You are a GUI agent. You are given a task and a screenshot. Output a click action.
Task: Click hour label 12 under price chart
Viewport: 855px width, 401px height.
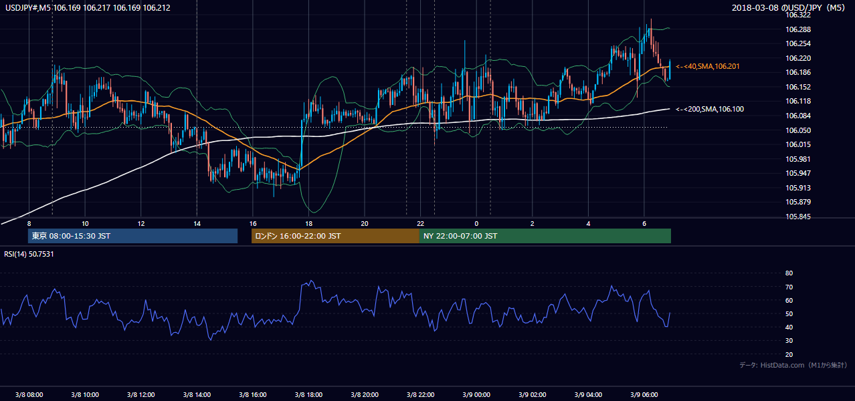tap(141, 223)
